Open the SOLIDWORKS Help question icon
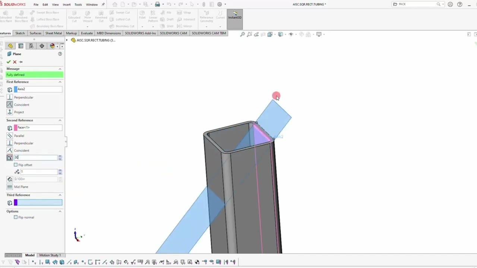 pyautogui.click(x=459, y=4)
